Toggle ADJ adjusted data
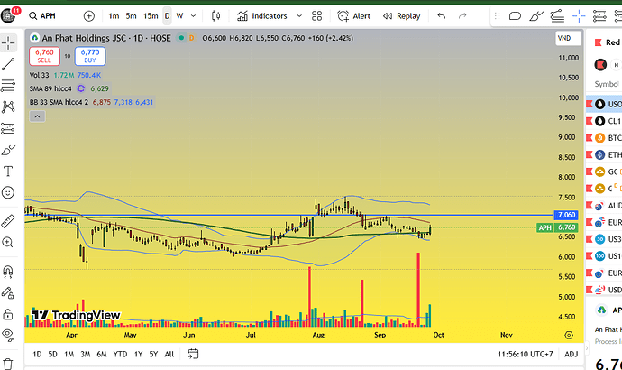The height and width of the screenshot is (370, 622). point(571,354)
